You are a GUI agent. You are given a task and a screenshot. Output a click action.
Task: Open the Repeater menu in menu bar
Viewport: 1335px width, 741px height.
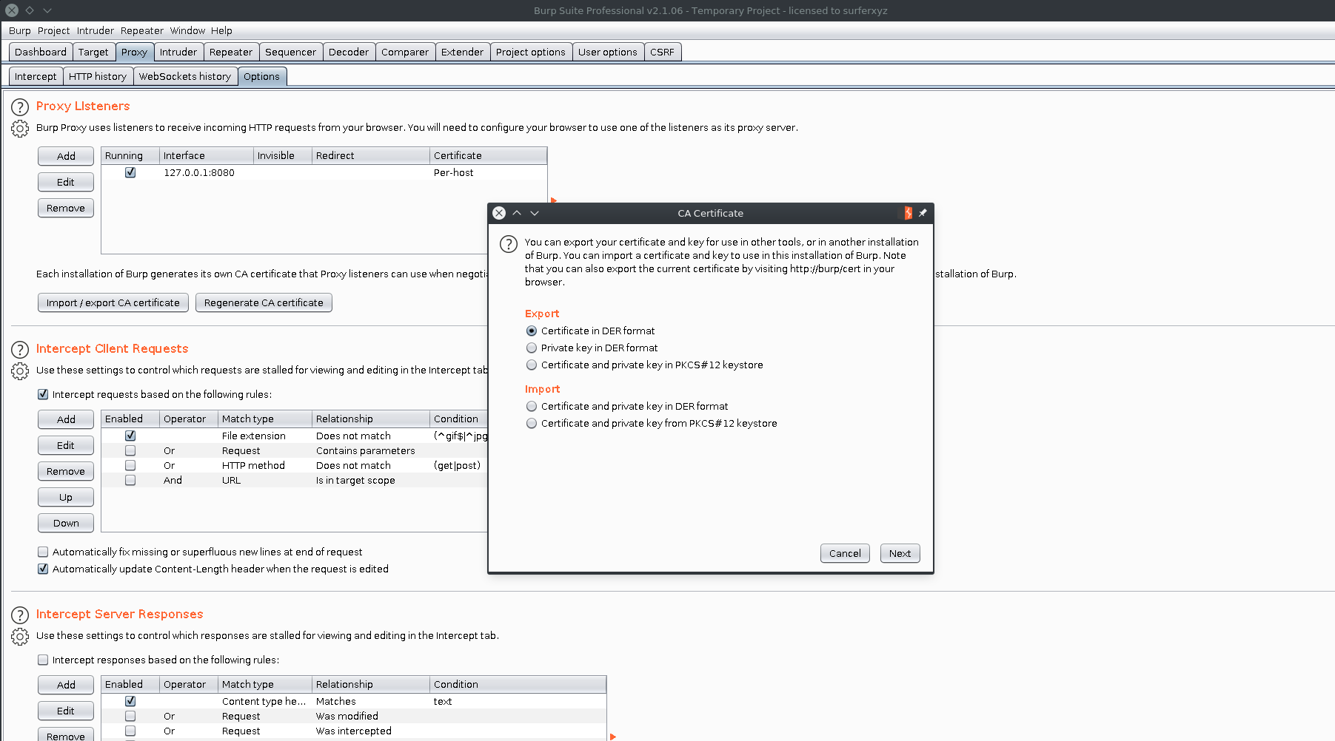[x=142, y=30]
